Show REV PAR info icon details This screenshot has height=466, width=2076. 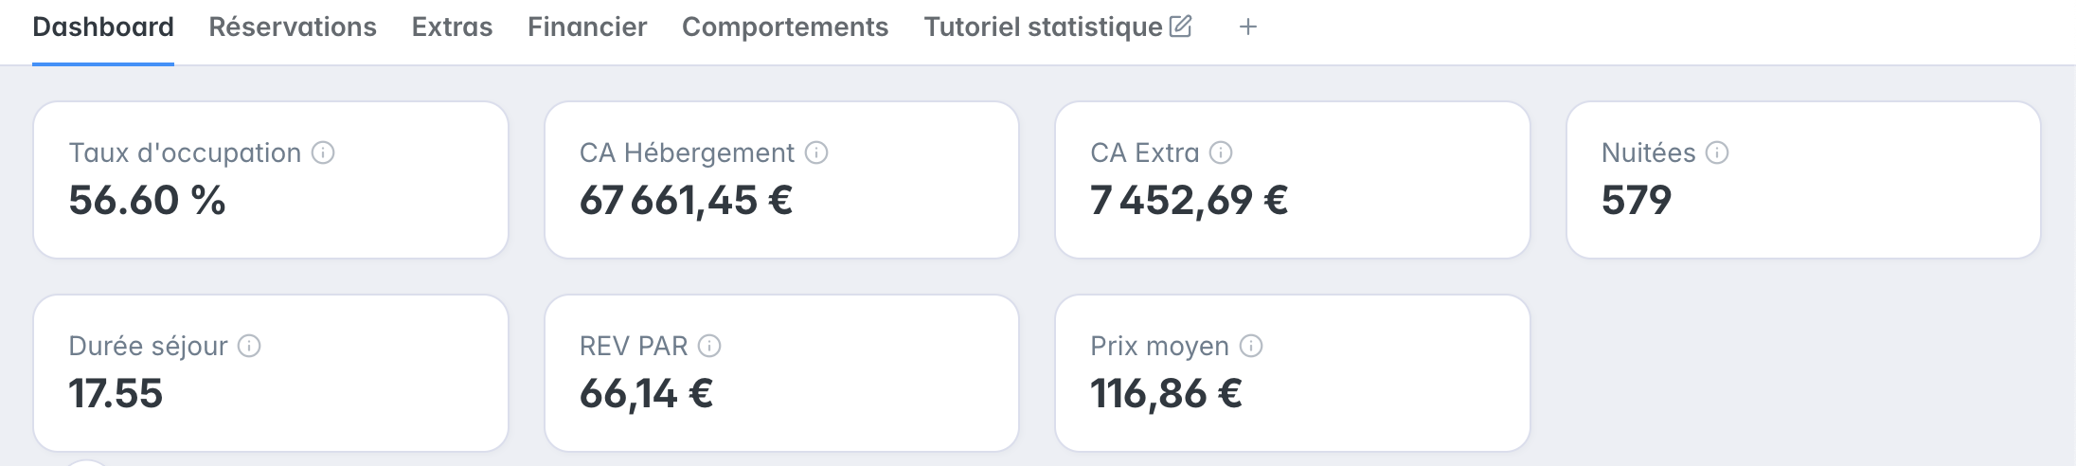pos(709,346)
